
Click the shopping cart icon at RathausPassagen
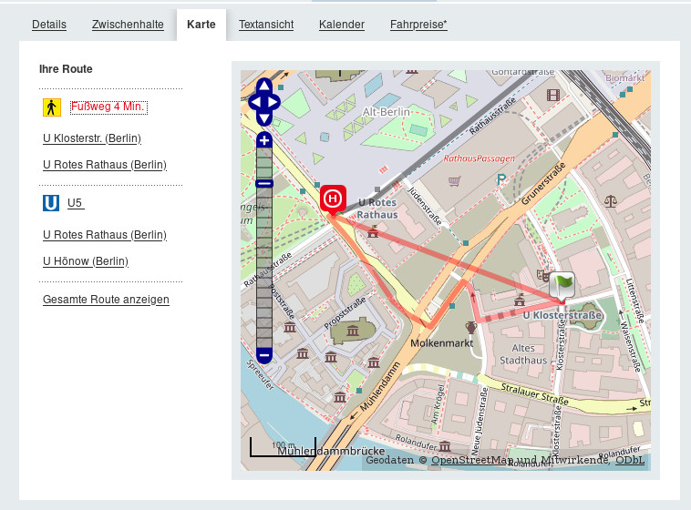pos(454,181)
